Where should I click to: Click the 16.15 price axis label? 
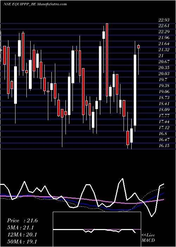[x=164, y=145]
